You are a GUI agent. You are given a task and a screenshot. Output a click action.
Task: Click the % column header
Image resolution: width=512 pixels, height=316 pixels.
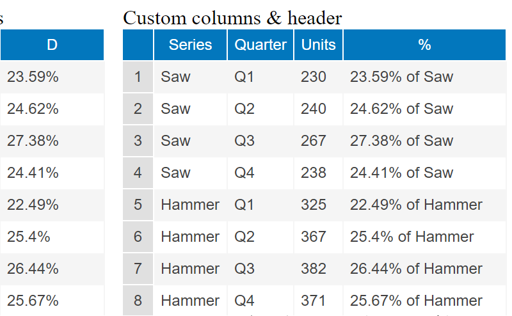[x=424, y=45]
